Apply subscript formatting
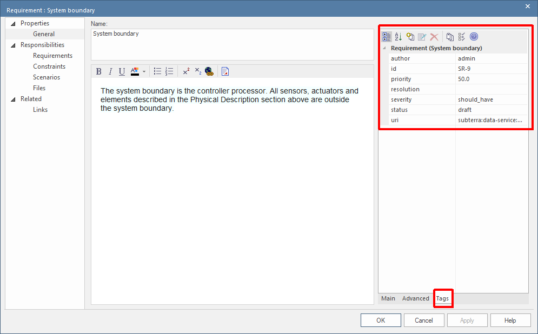The image size is (538, 334). 198,71
